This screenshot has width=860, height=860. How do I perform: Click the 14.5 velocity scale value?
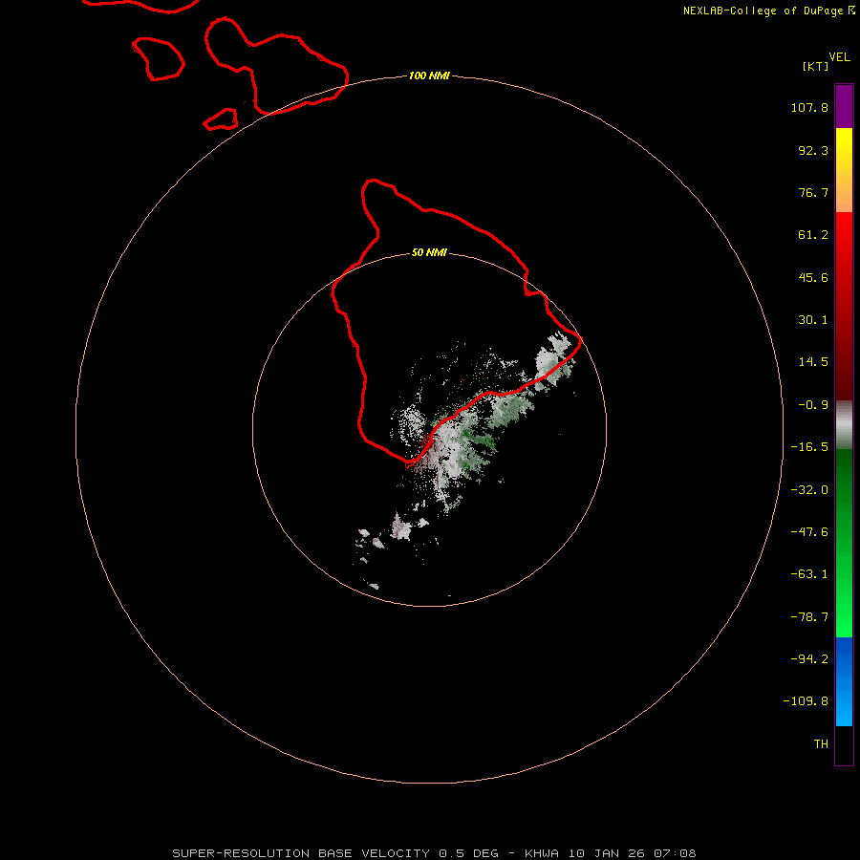(813, 362)
